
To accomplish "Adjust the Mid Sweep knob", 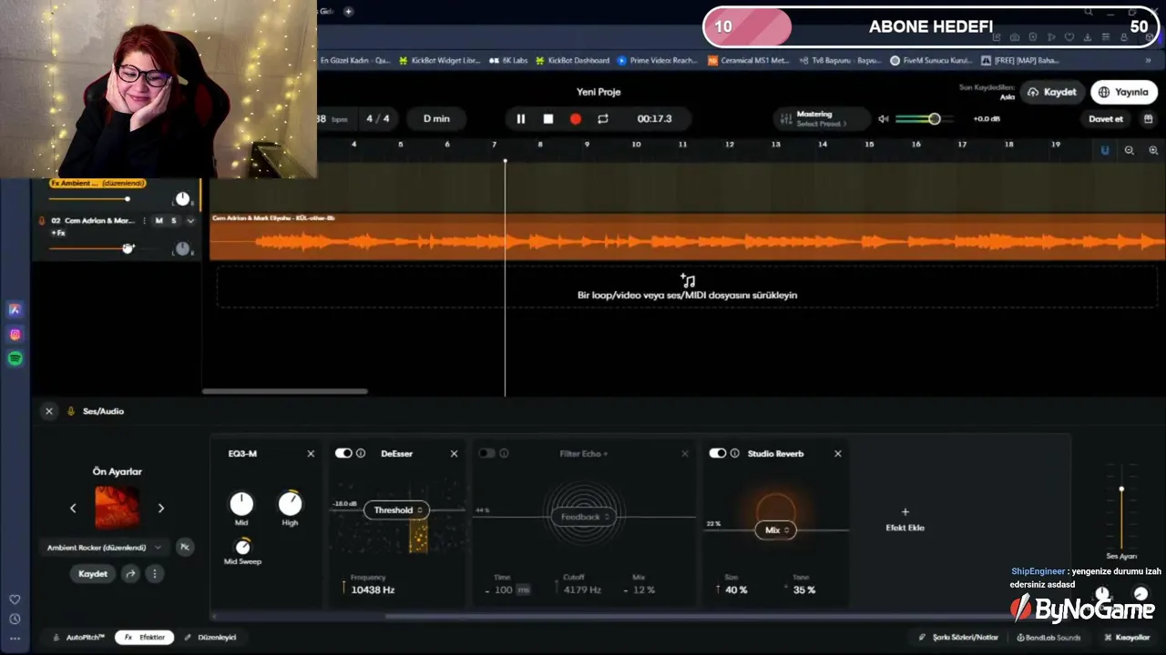I will [x=242, y=546].
